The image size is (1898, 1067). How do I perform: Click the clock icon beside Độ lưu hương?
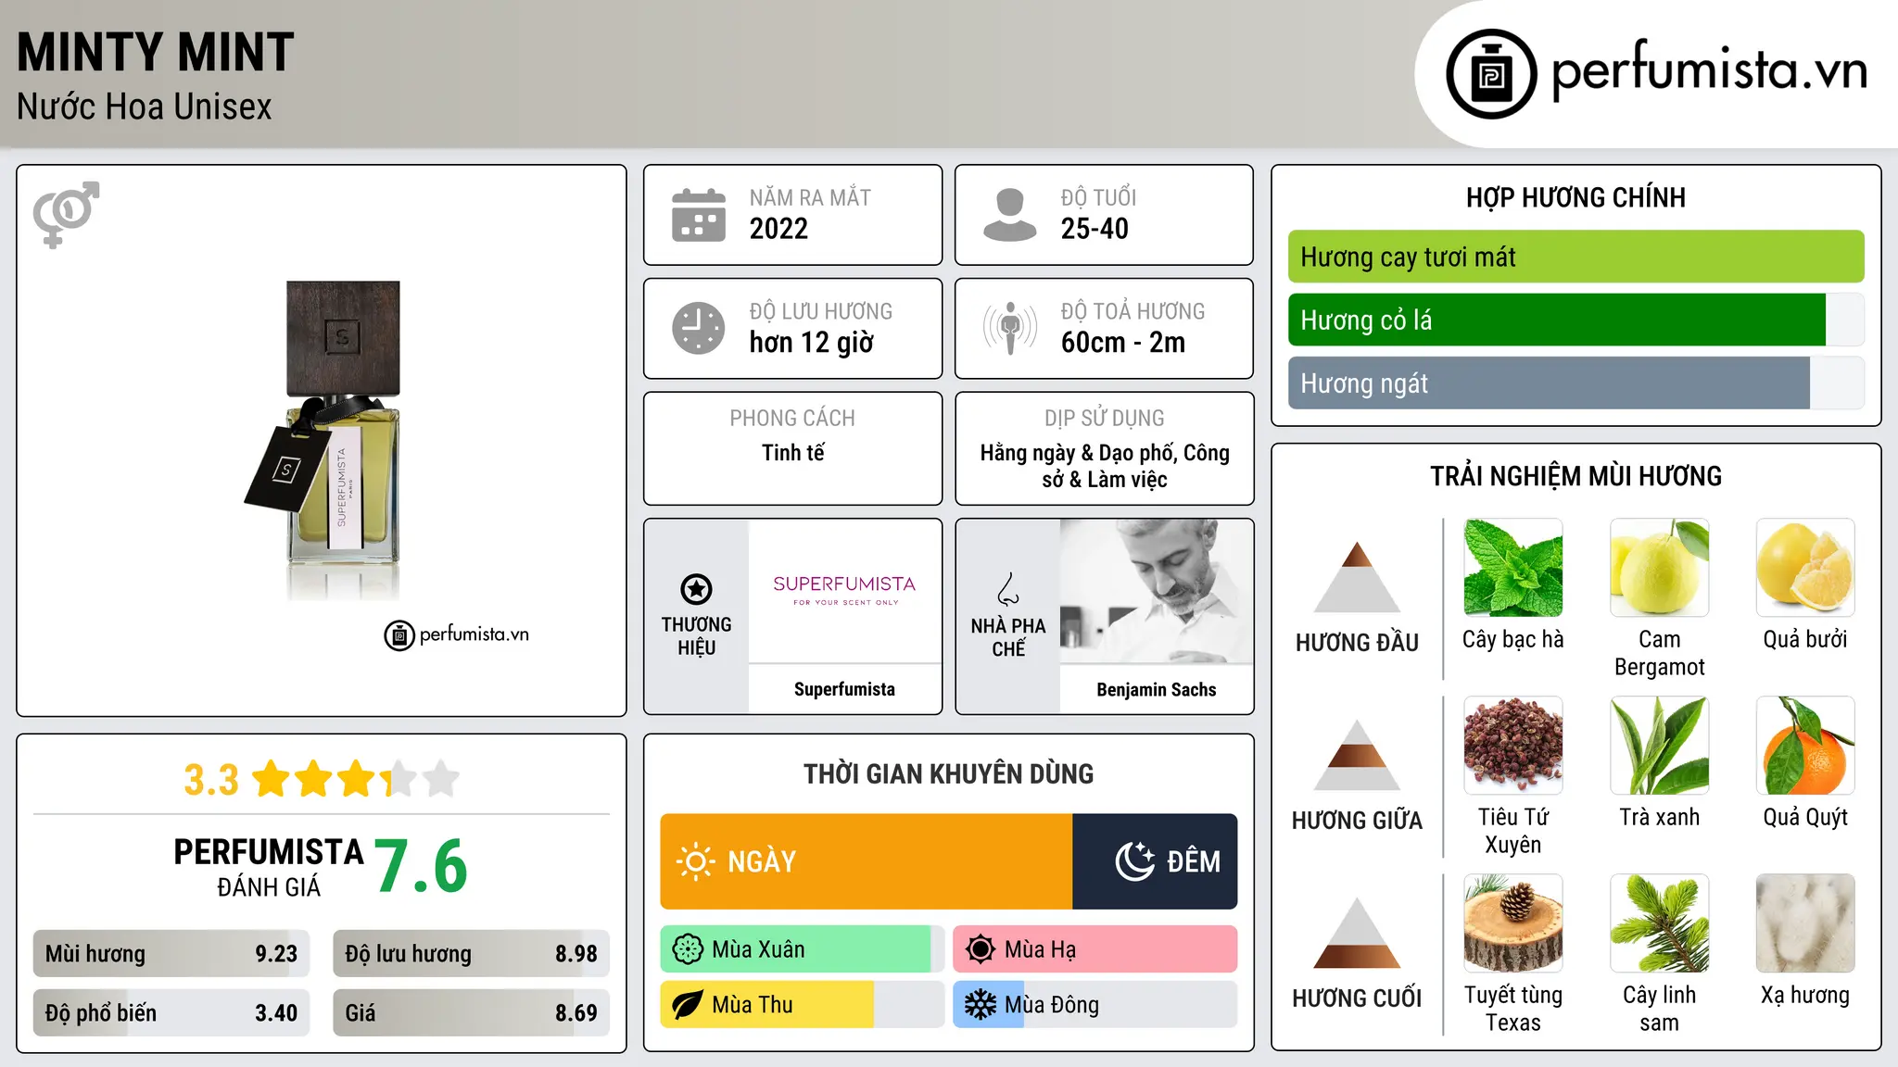tap(699, 328)
